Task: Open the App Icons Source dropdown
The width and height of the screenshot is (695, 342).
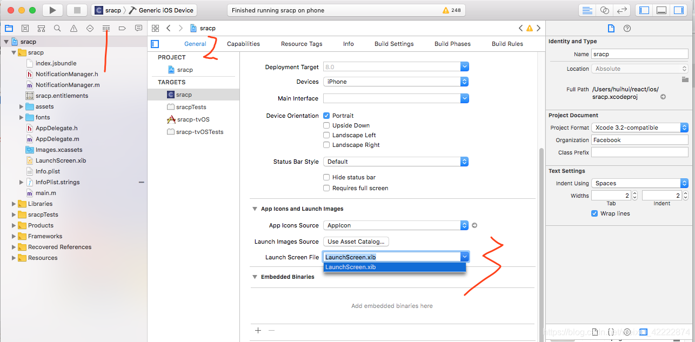Action: click(x=396, y=225)
